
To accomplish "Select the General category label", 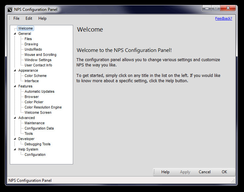I will coord(25,34).
